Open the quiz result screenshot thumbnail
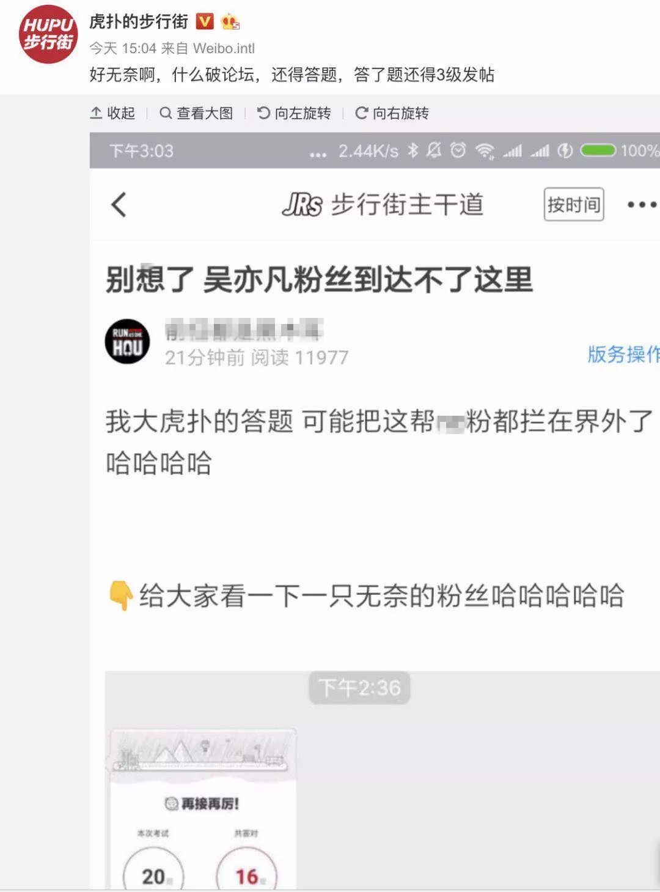Viewport: 660px width, 892px height. point(204,808)
